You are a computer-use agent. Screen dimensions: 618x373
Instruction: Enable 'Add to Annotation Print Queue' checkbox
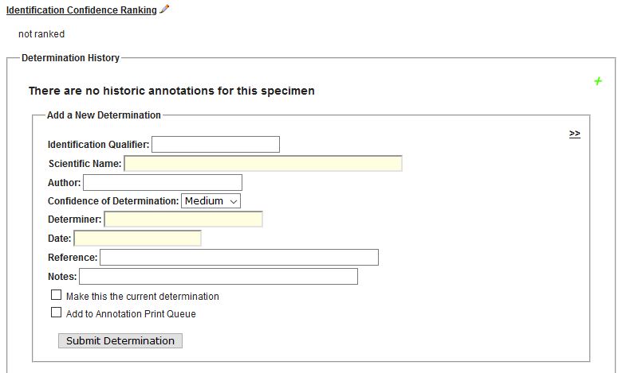tap(57, 313)
